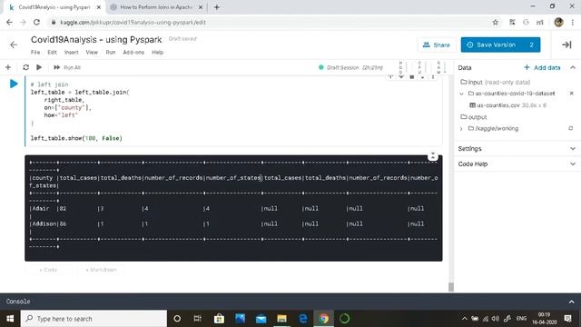Open Chrome three-dot menu
Viewport: 581px width, 327px height.
[573, 22]
